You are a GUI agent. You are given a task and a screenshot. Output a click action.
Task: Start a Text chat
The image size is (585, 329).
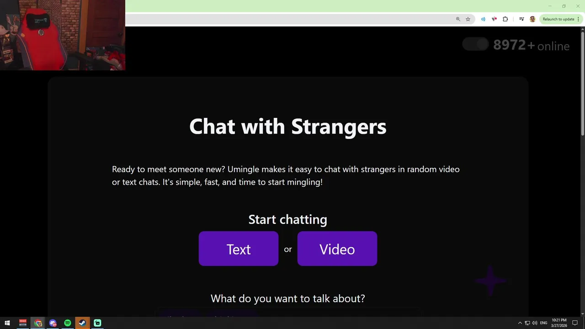[238, 249]
